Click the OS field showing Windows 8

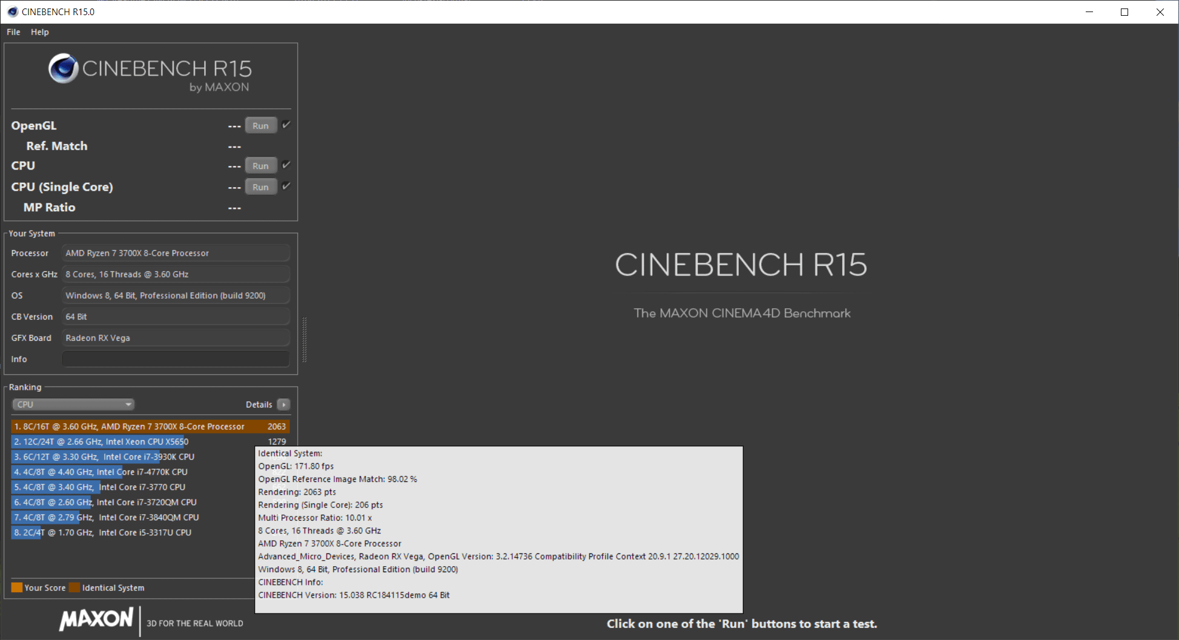click(176, 295)
